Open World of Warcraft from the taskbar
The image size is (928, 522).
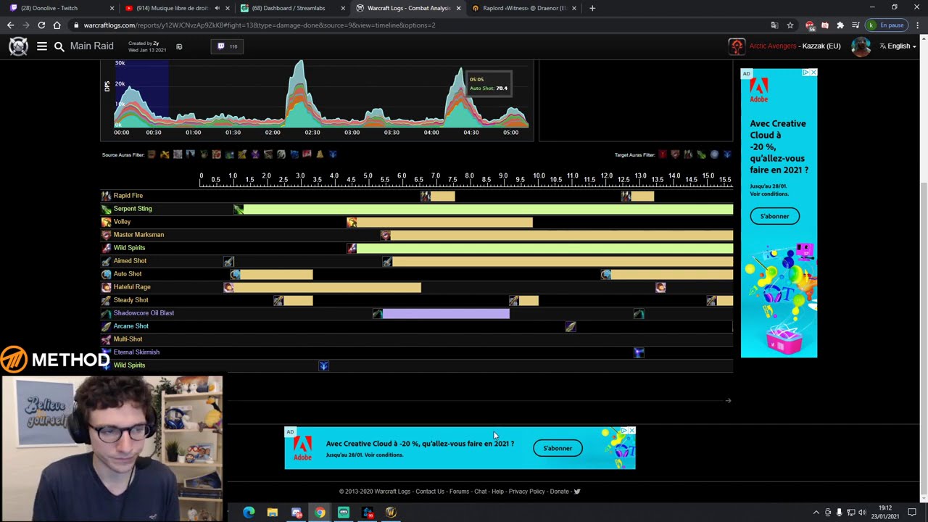pyautogui.click(x=391, y=513)
